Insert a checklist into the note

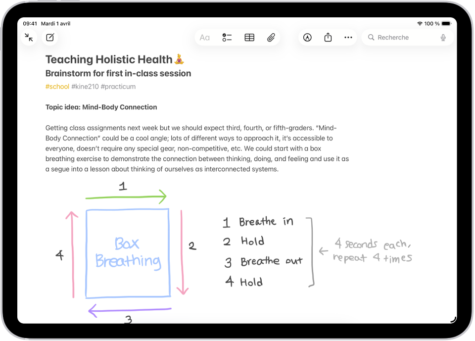[x=227, y=37]
